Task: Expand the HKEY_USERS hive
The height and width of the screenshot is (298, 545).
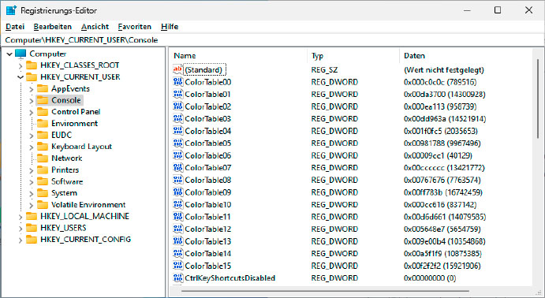Action: [x=21, y=228]
